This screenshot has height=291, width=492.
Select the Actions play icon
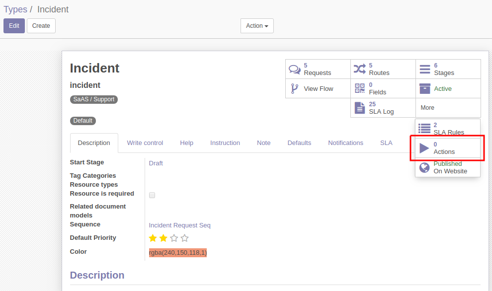pos(425,147)
